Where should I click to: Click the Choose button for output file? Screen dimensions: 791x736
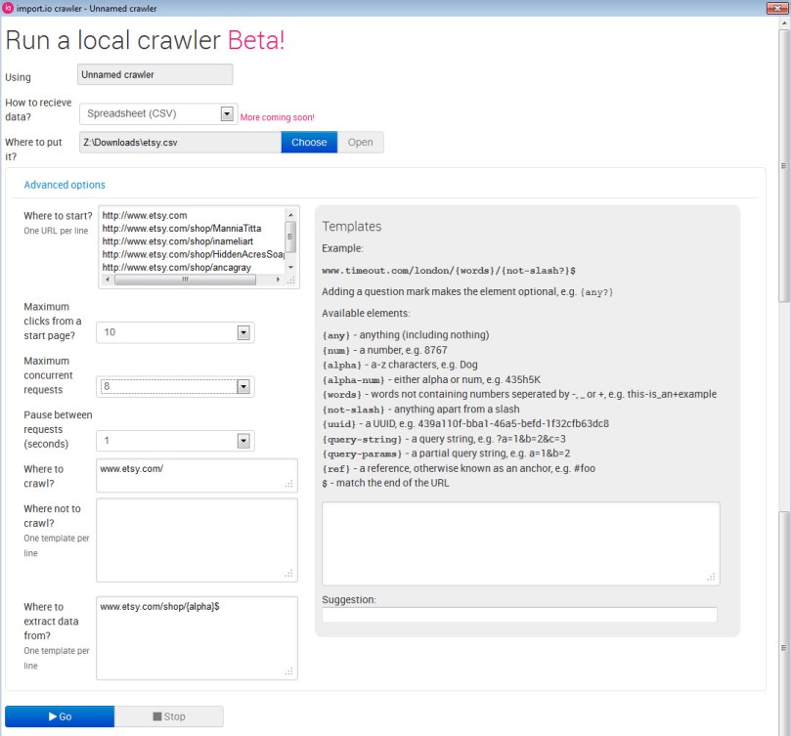(x=308, y=142)
